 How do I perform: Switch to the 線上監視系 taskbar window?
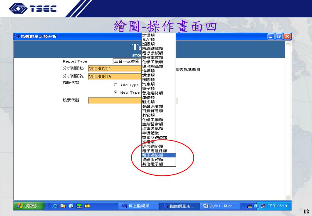click(138, 206)
